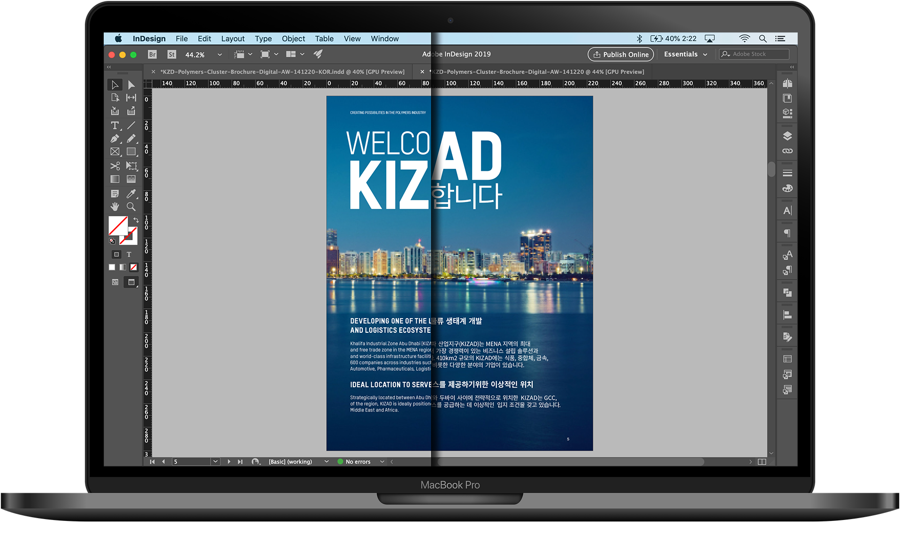Open the Swatches palette panel
Viewport: 901px width, 535px height.
point(787,188)
